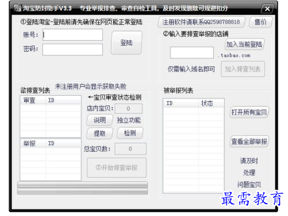Click the 加入排查列表 button
This screenshot has height=216, width=288.
243,69
